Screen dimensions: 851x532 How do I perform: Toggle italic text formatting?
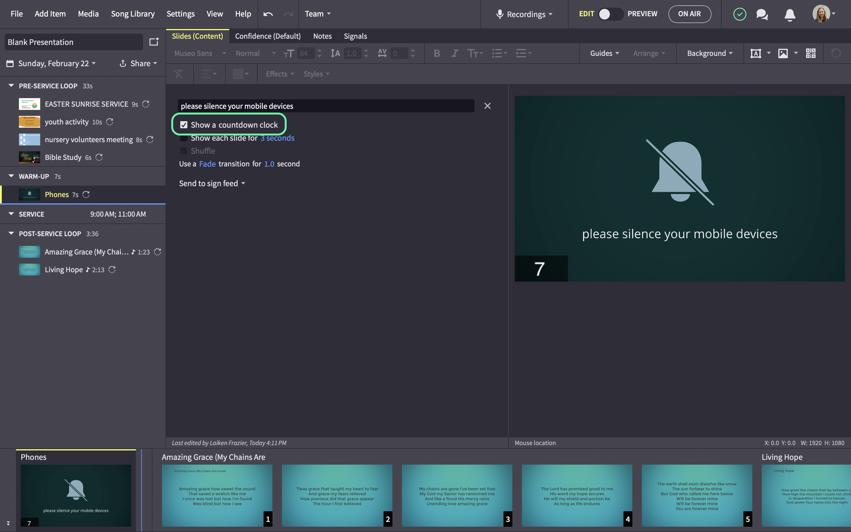(455, 53)
